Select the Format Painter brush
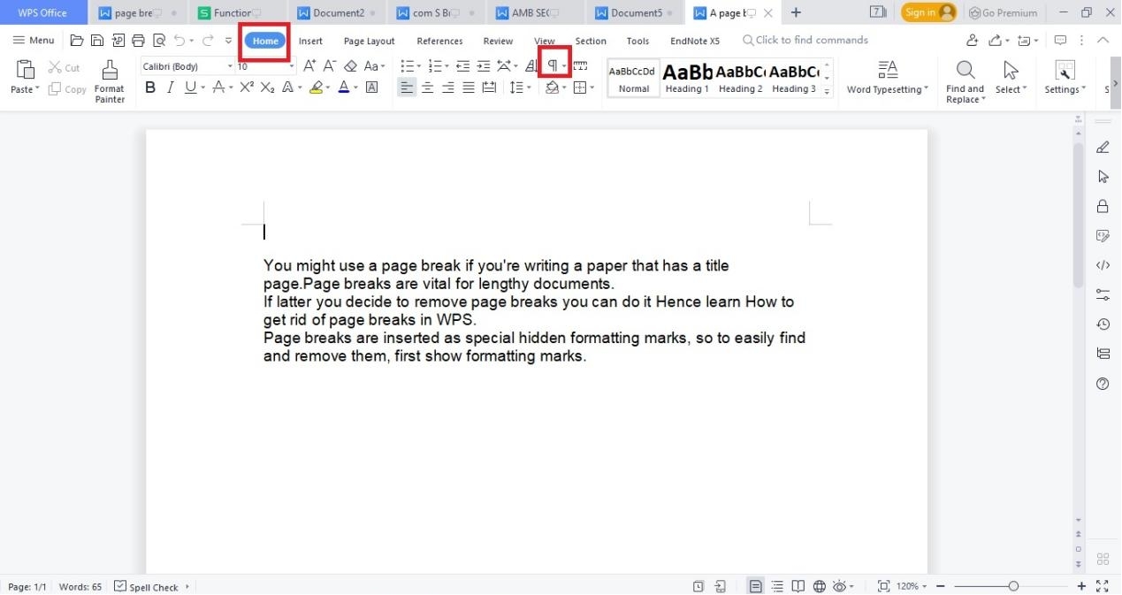 110,81
